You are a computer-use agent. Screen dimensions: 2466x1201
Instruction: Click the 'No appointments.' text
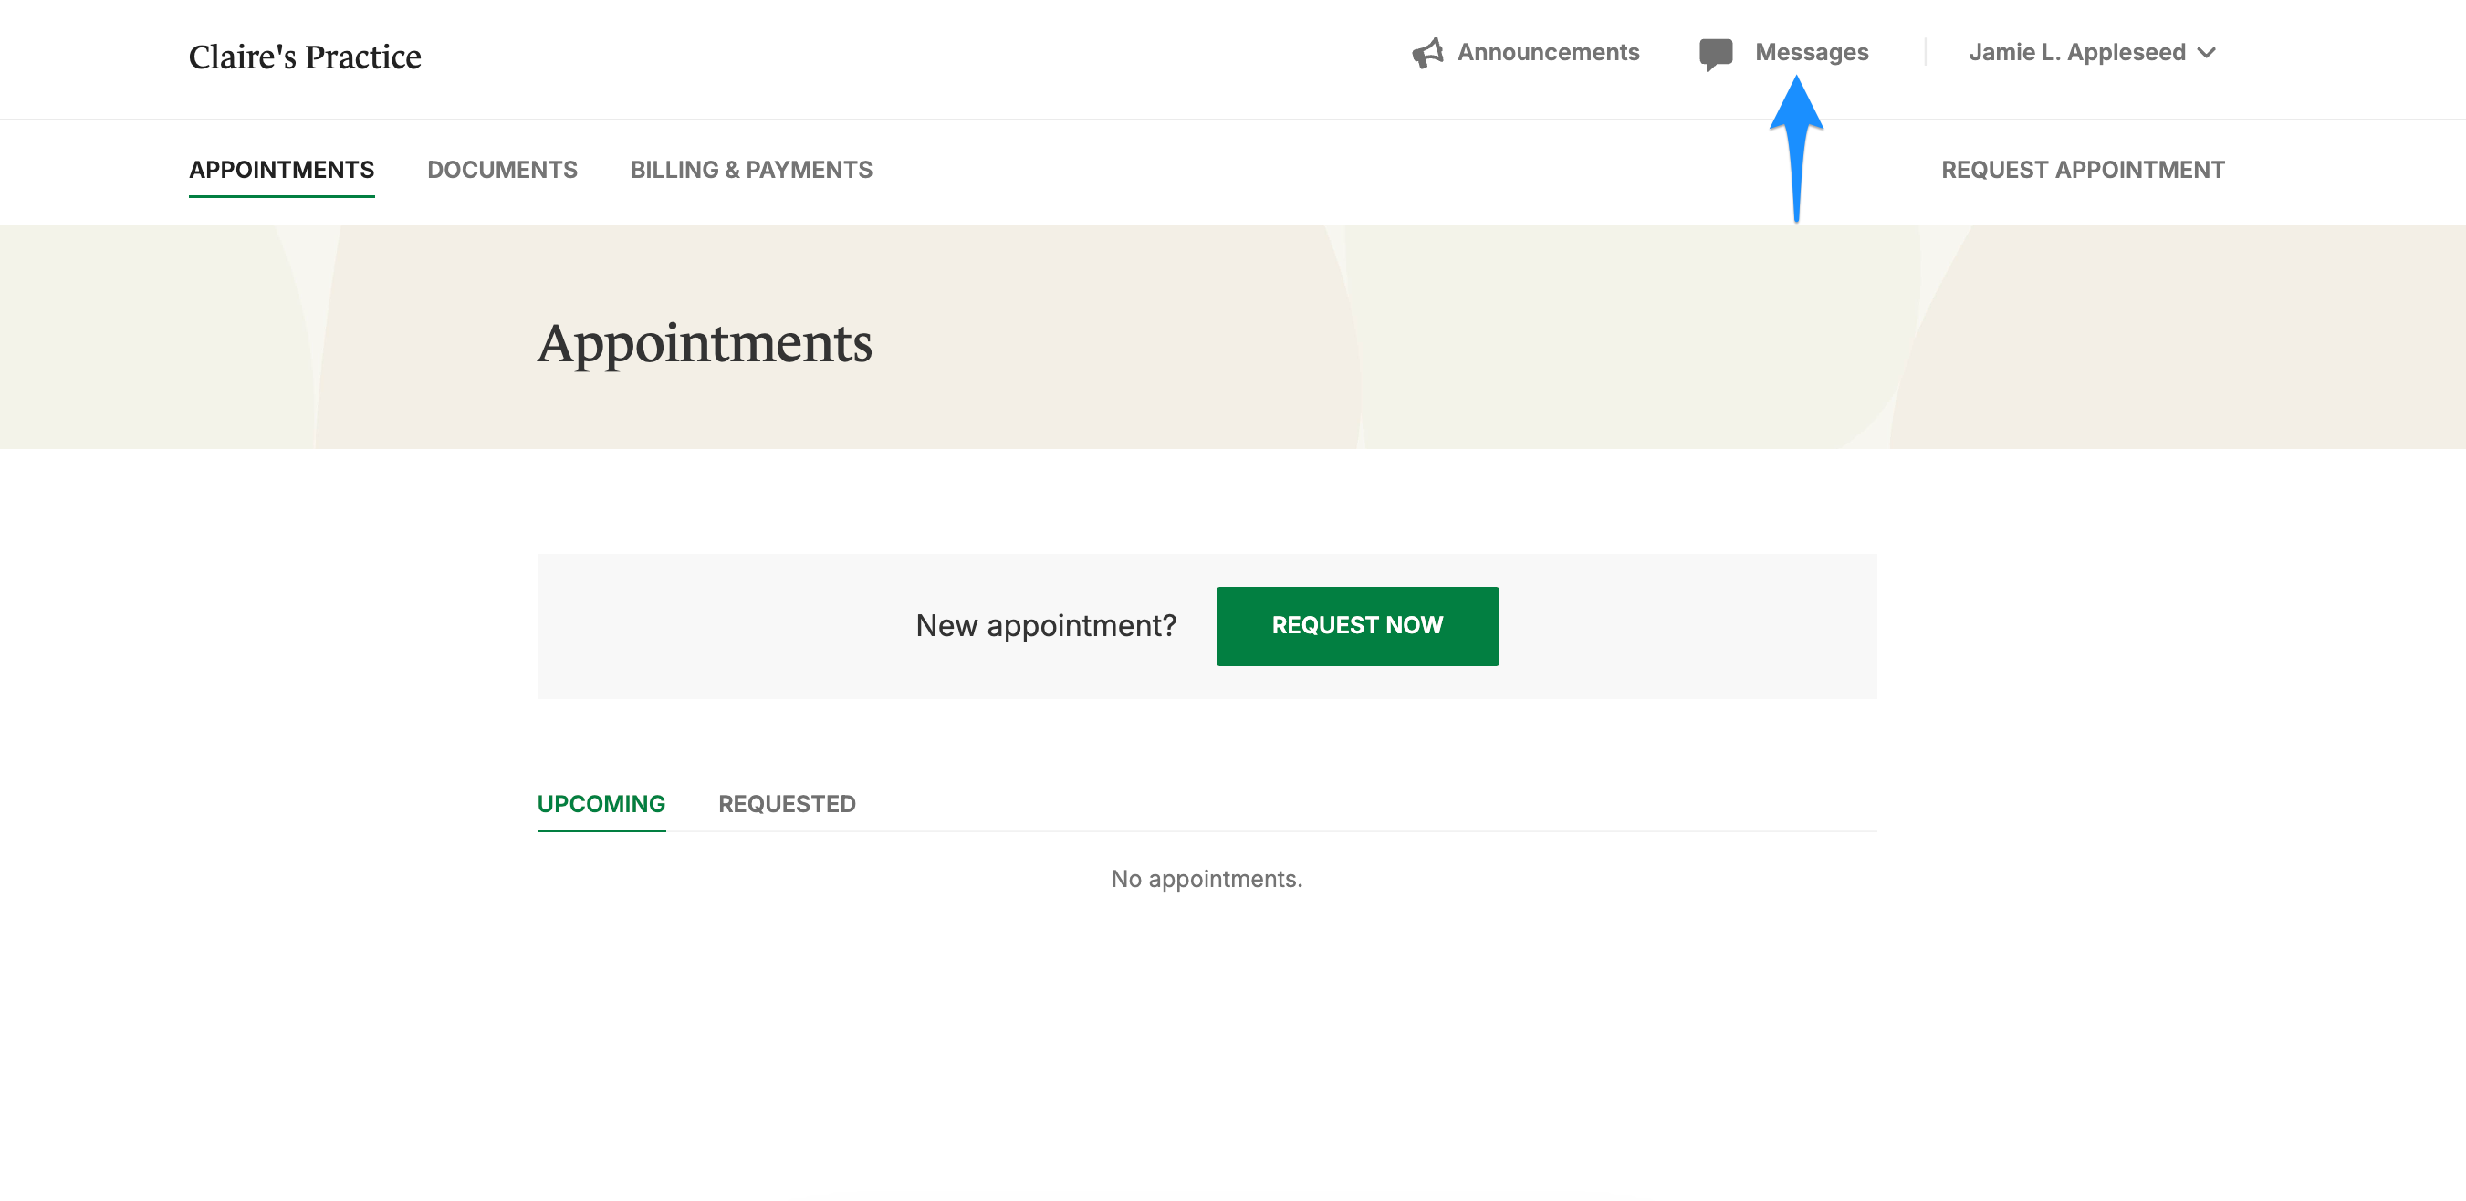[1207, 879]
